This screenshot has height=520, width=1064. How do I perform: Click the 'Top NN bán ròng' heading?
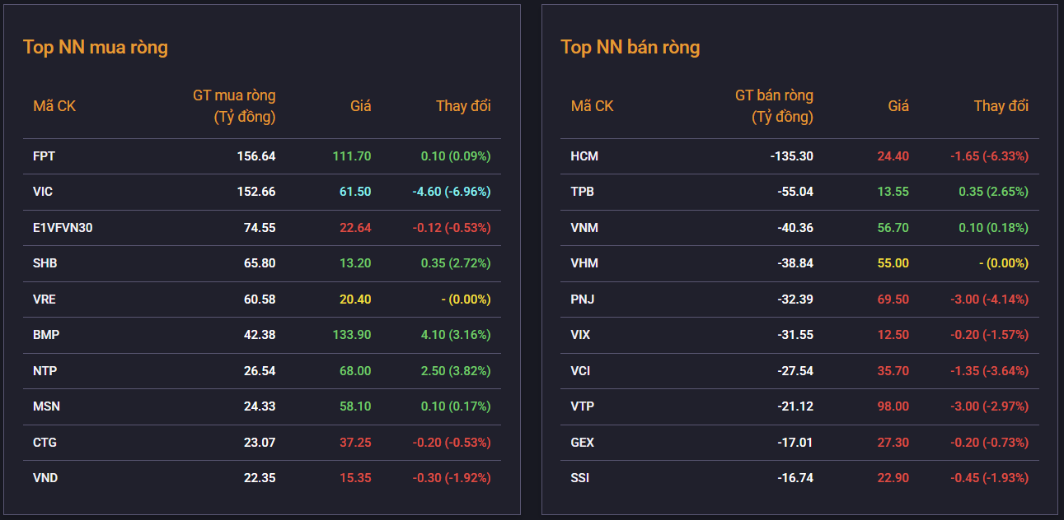click(x=630, y=47)
